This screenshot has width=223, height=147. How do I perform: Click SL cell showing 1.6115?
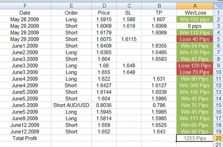pos(129,39)
